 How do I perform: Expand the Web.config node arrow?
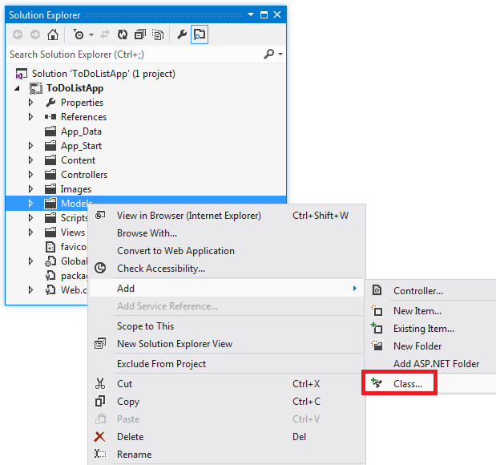click(30, 290)
